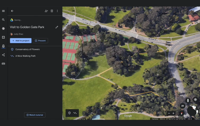The image size is (200, 126).
Task: Click the Google Drive saving icon
Action: [x=12, y=20]
